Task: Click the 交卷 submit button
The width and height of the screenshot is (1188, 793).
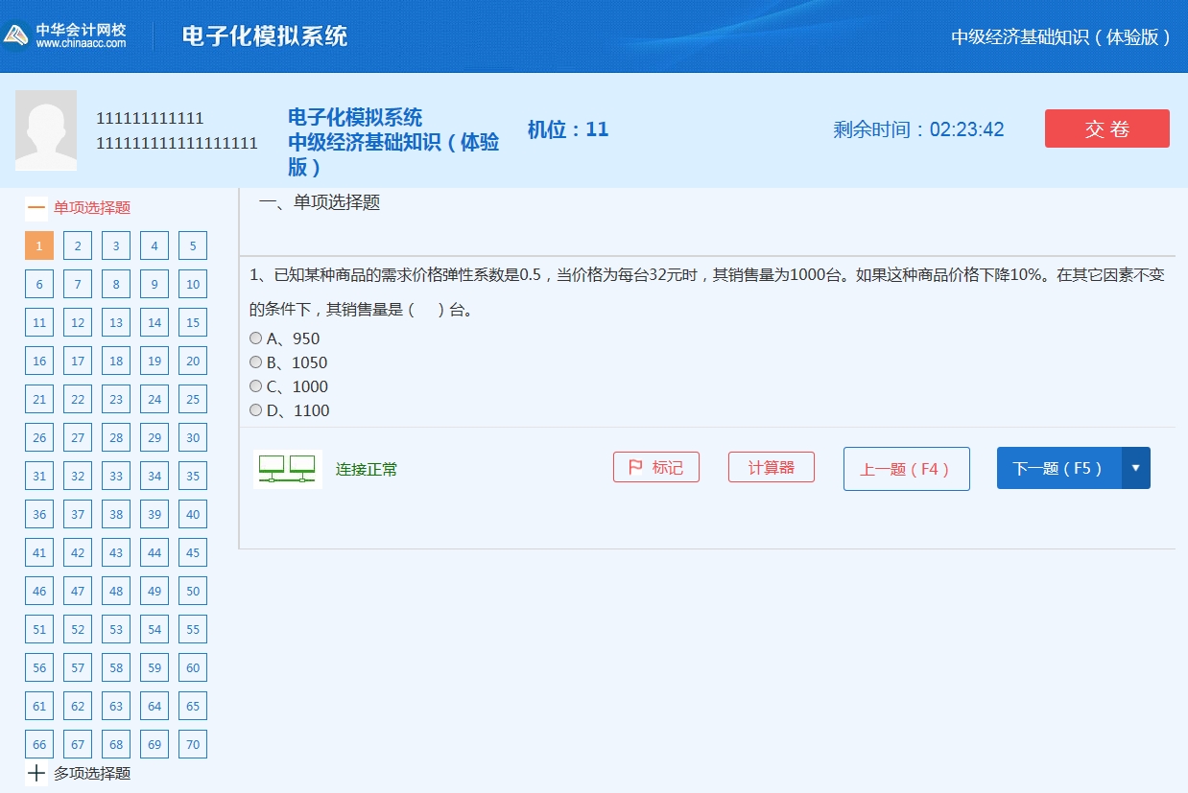Action: (1106, 128)
